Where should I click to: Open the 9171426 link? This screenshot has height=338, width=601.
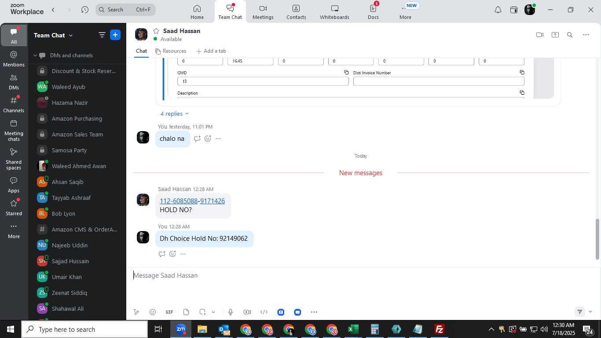[213, 201]
